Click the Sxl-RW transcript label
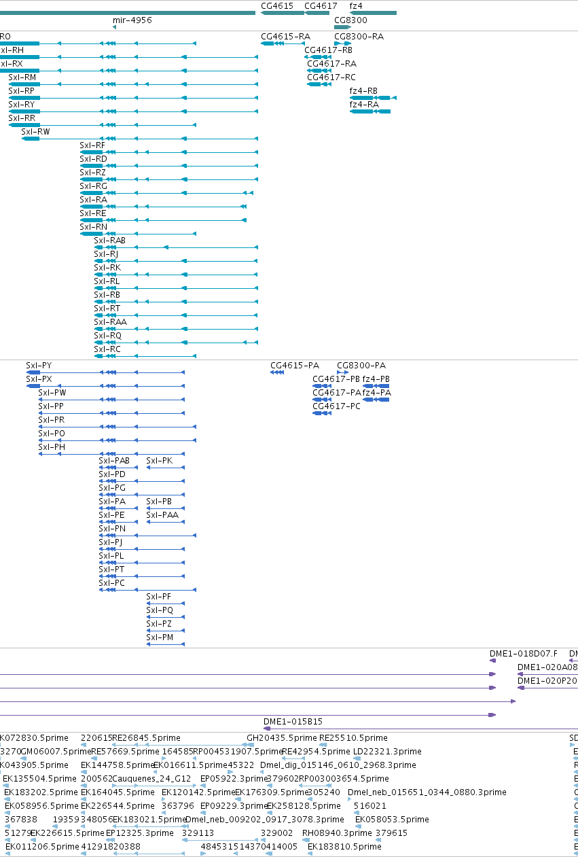 tap(35, 132)
